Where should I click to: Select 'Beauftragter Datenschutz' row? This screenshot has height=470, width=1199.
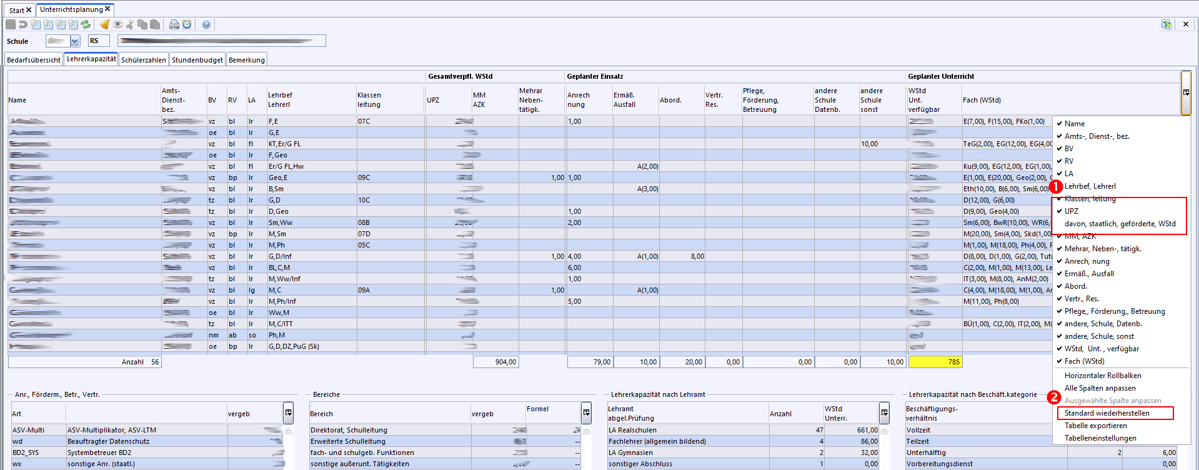[146, 441]
